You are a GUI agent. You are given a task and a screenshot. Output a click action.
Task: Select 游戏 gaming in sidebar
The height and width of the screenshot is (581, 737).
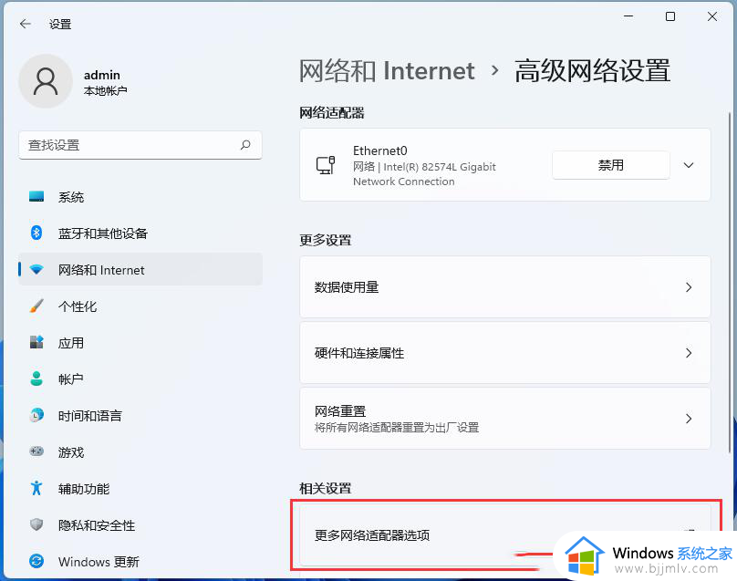coord(71,452)
